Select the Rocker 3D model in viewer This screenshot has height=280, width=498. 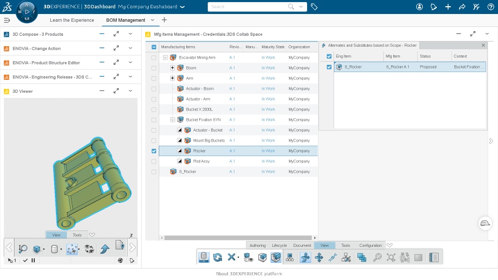(92, 183)
